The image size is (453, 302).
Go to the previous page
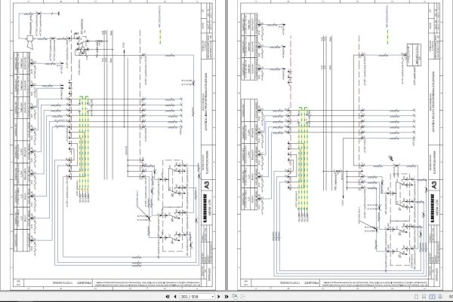(175, 297)
